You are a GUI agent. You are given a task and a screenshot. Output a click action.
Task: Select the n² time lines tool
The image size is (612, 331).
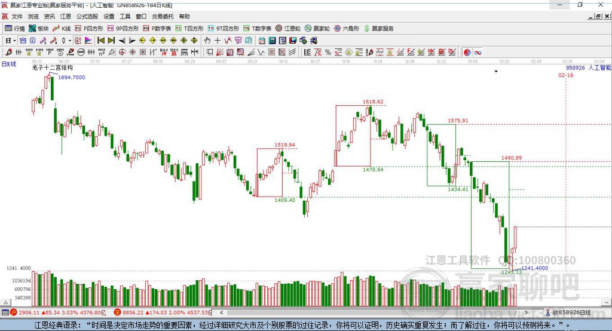tap(102, 52)
